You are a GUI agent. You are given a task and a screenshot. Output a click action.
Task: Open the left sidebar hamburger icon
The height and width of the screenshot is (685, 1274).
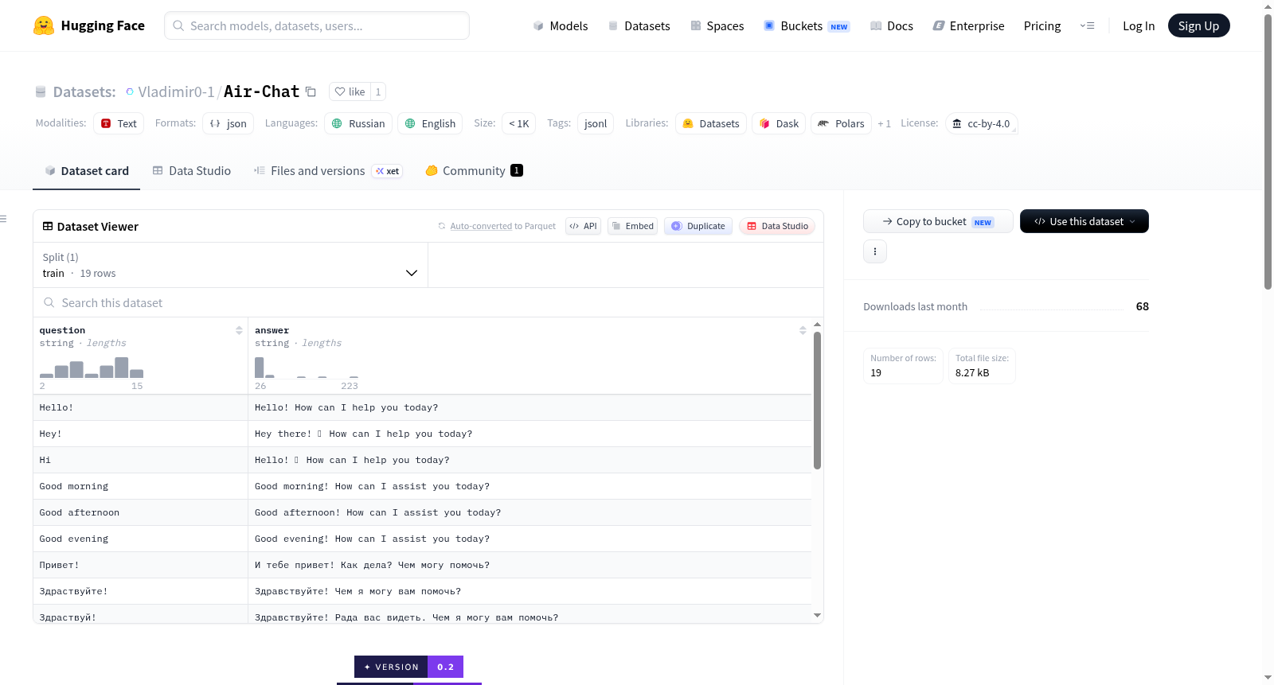(3, 218)
